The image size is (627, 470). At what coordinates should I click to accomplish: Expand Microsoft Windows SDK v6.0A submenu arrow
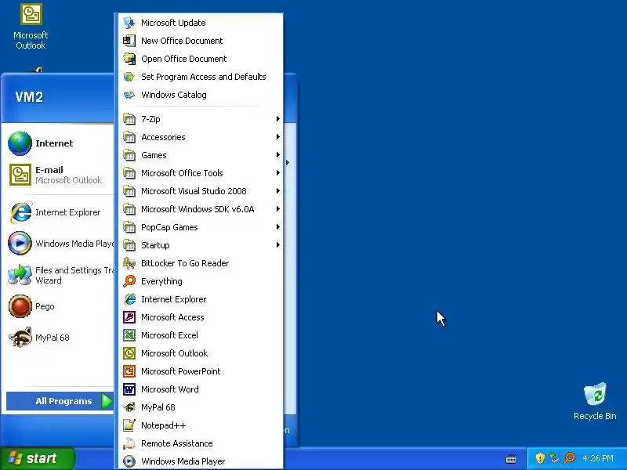pyautogui.click(x=278, y=208)
